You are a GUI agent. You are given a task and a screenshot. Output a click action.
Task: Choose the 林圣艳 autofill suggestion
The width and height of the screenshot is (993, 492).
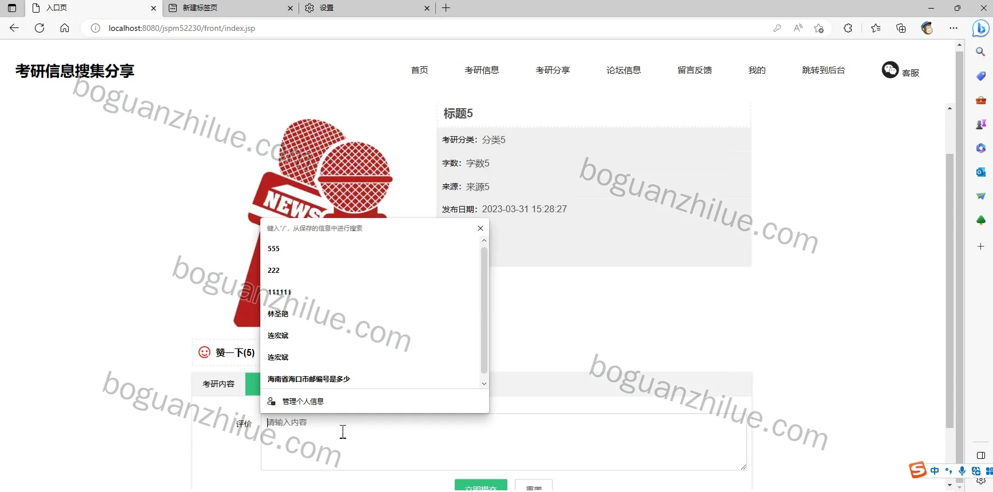pyautogui.click(x=370, y=314)
